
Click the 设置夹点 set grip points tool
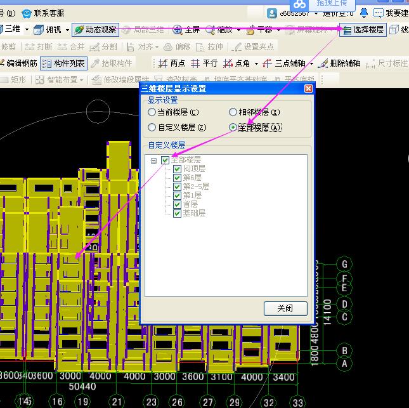pos(252,47)
